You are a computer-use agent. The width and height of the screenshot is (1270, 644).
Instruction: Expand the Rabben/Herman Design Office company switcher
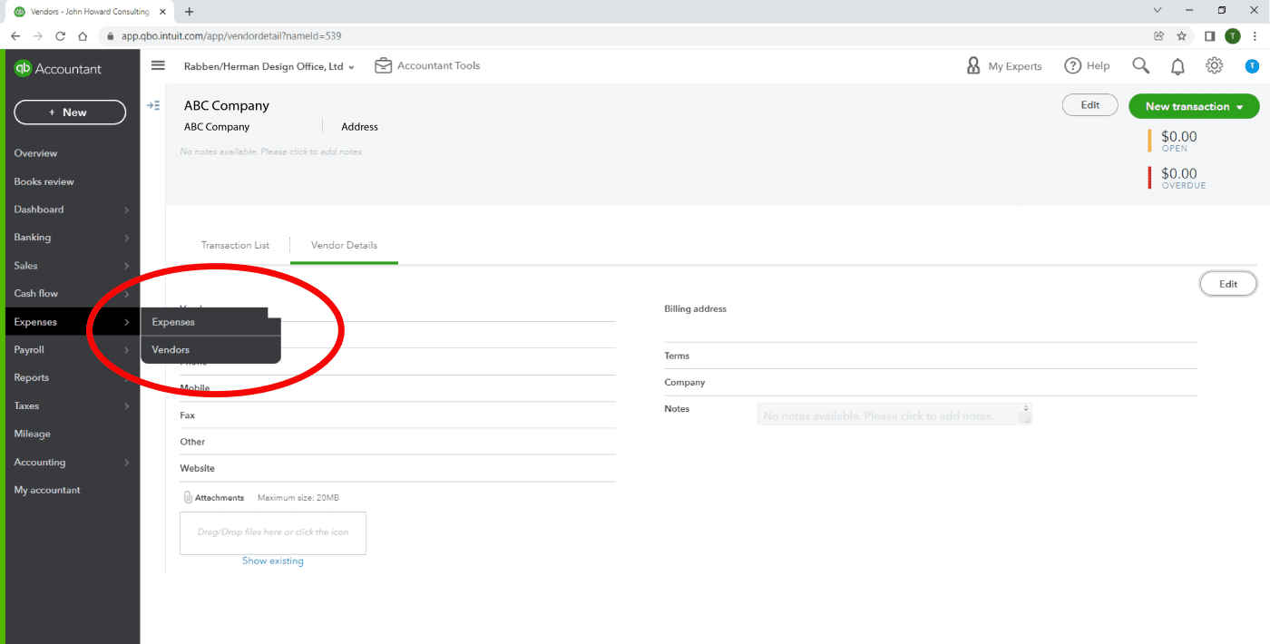coord(269,65)
